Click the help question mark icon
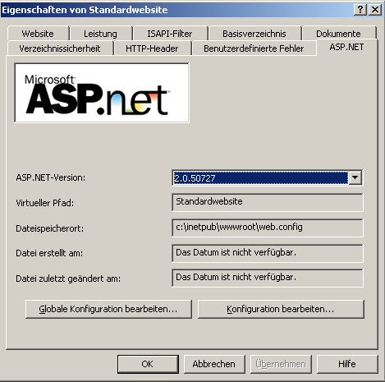This screenshot has width=385, height=382. click(360, 10)
